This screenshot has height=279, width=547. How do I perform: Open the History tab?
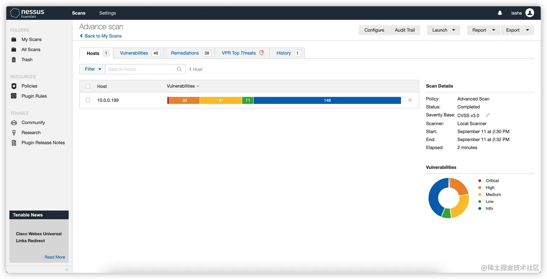pos(287,53)
